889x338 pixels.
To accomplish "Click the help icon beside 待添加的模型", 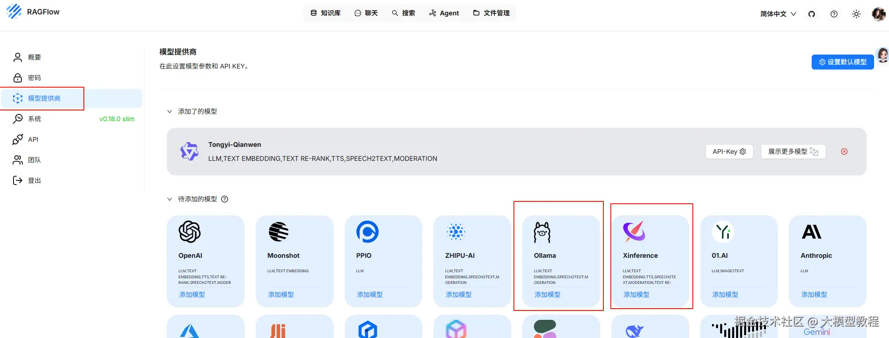I will click(225, 199).
